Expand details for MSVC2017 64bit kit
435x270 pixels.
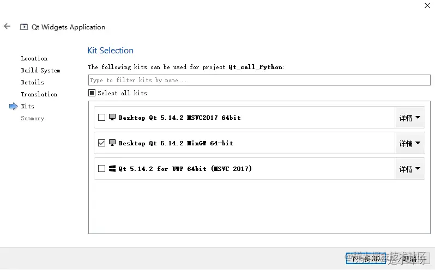(410, 118)
